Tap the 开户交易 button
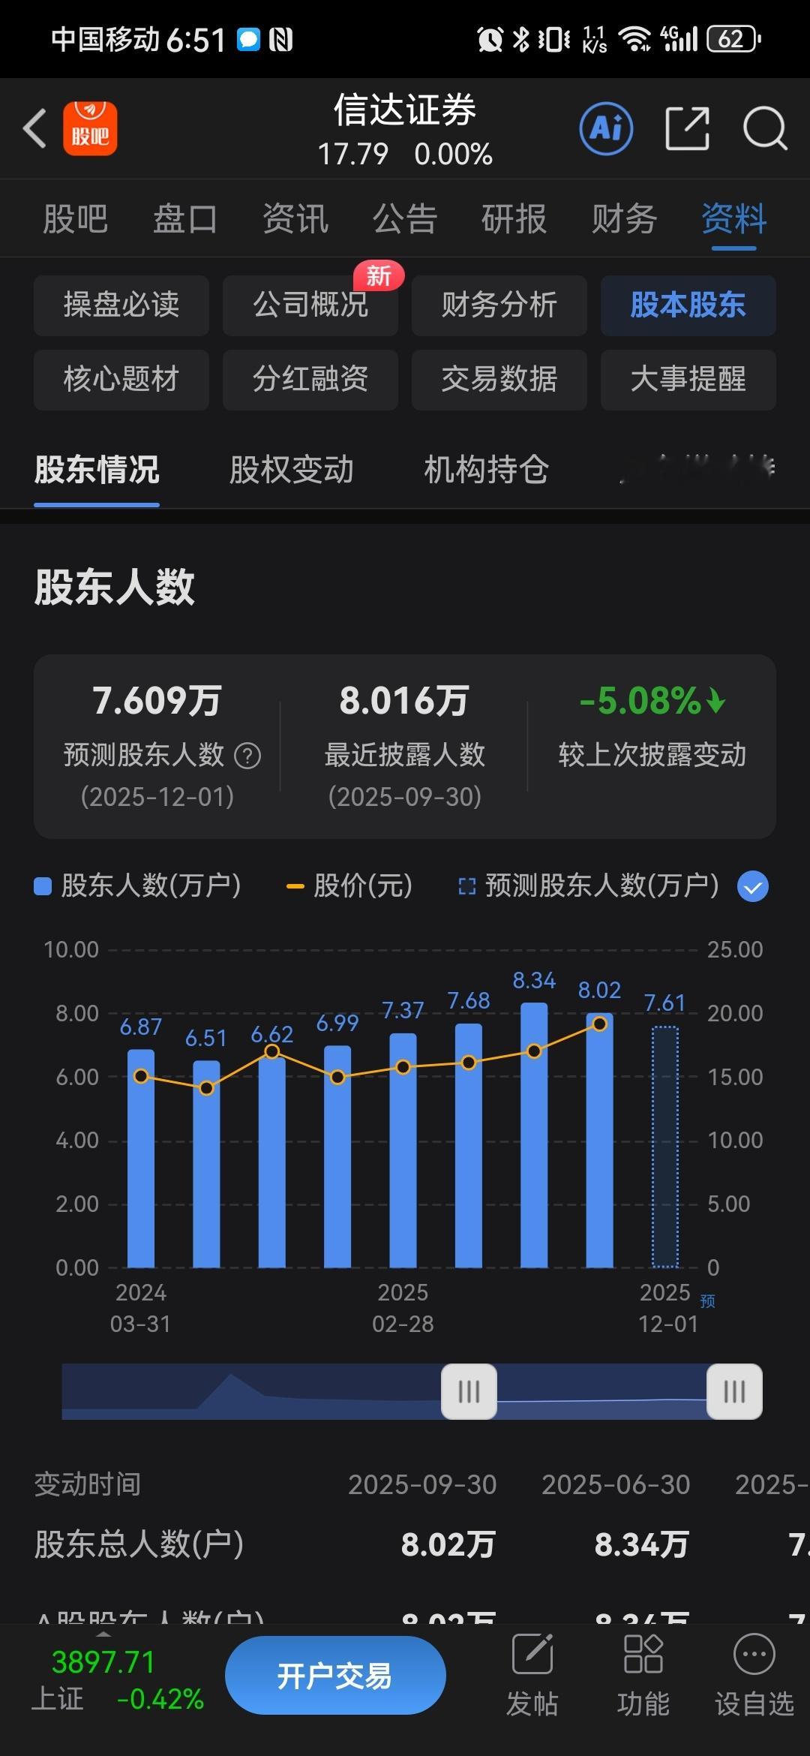Image resolution: width=810 pixels, height=1756 pixels. (x=335, y=1675)
